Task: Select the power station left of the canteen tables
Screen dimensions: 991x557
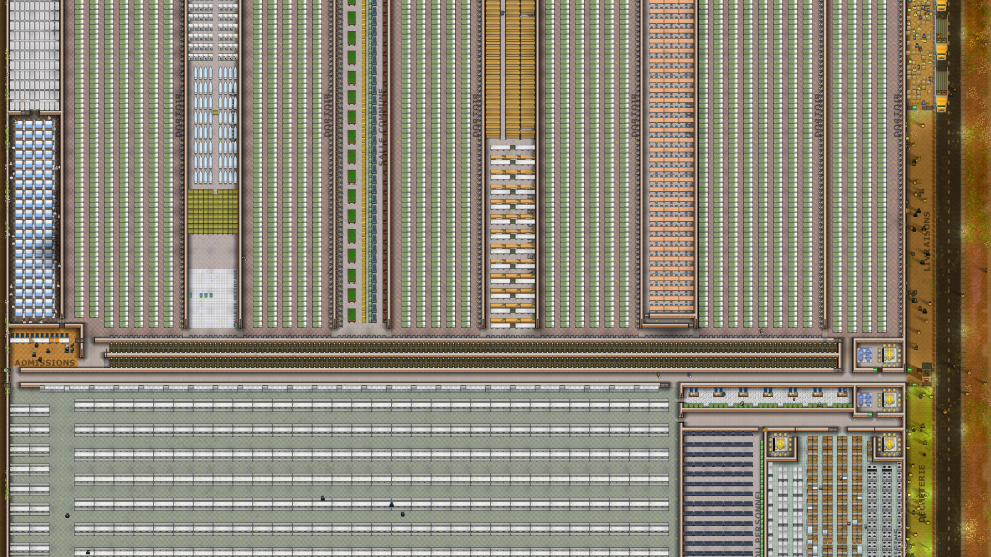Action: (780, 444)
